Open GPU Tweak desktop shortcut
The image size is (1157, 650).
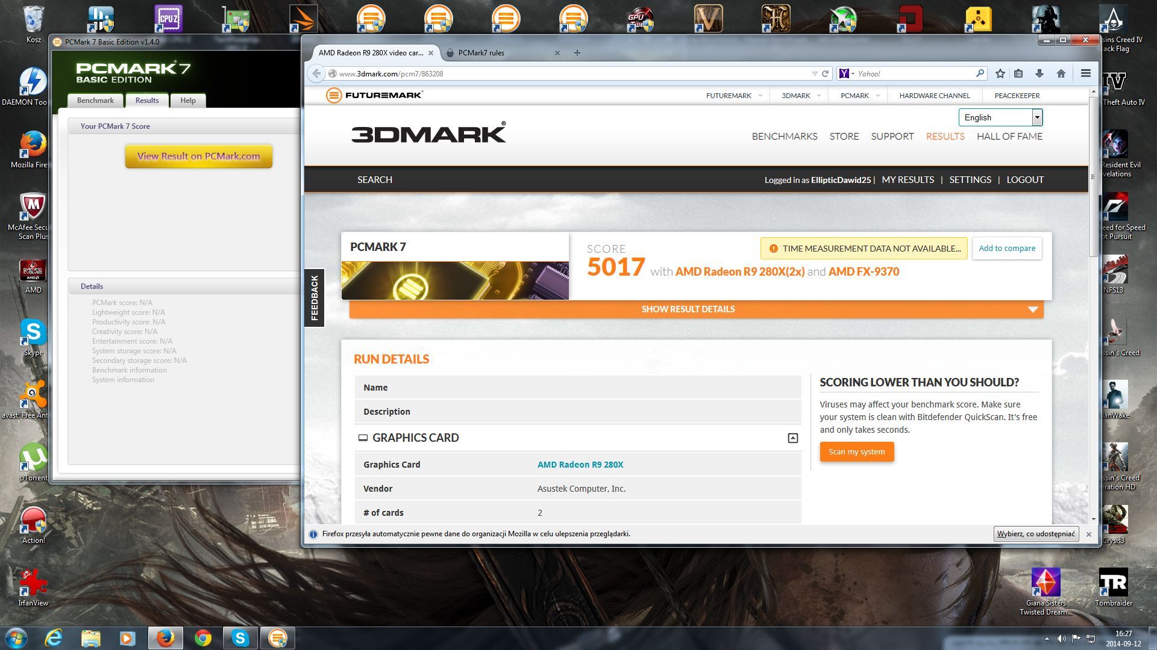(641, 19)
